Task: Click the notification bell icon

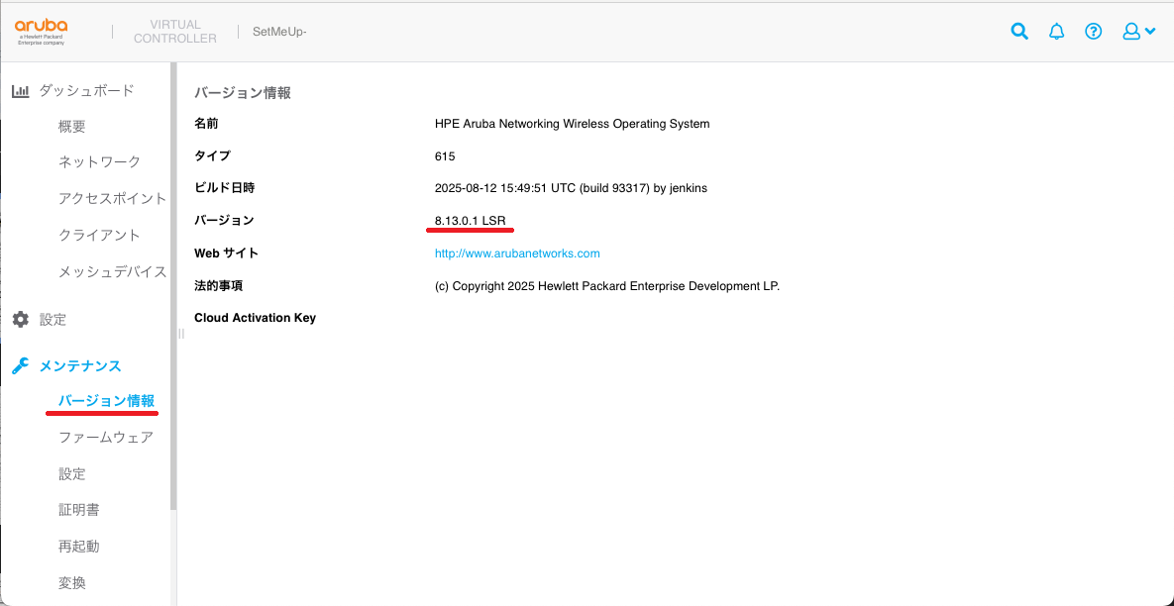Action: coord(1056,31)
